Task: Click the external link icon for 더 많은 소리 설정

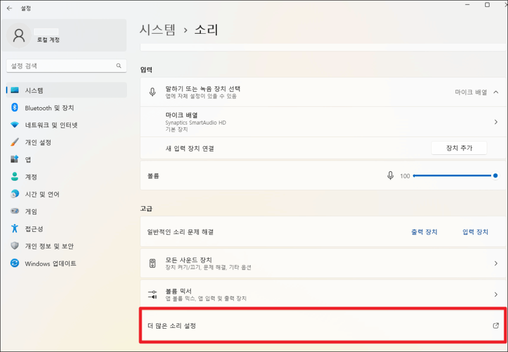Action: [496, 325]
